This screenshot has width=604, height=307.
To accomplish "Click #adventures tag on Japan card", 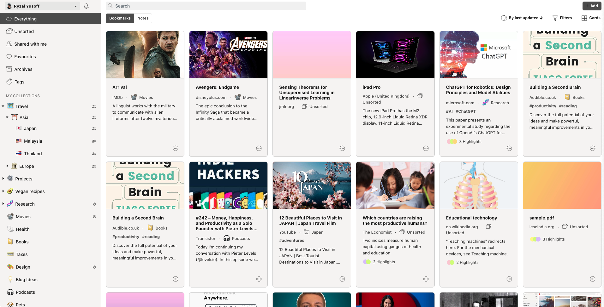I will 292,241.
